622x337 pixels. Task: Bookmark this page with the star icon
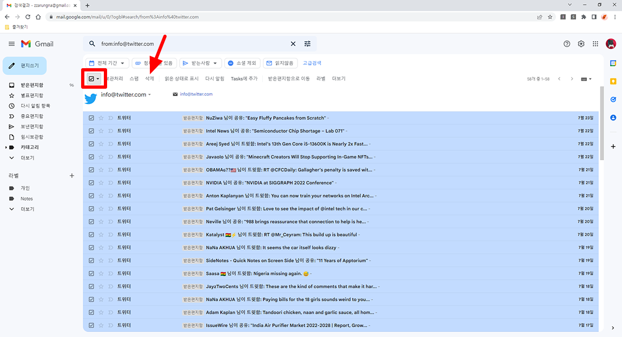click(550, 17)
